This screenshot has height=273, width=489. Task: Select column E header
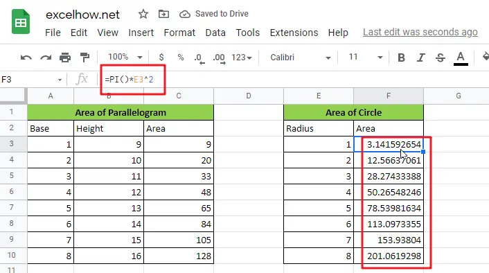tap(319, 96)
